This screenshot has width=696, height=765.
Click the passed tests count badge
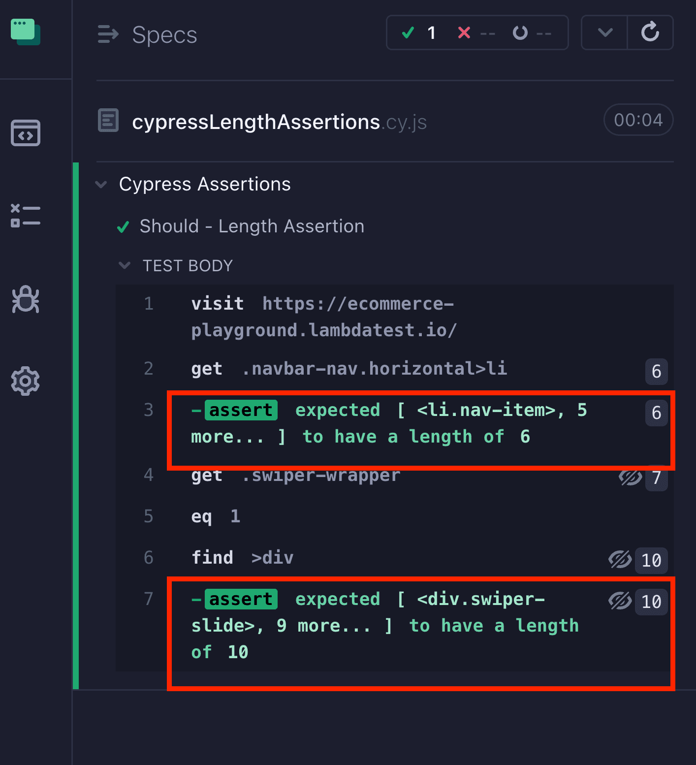[419, 32]
